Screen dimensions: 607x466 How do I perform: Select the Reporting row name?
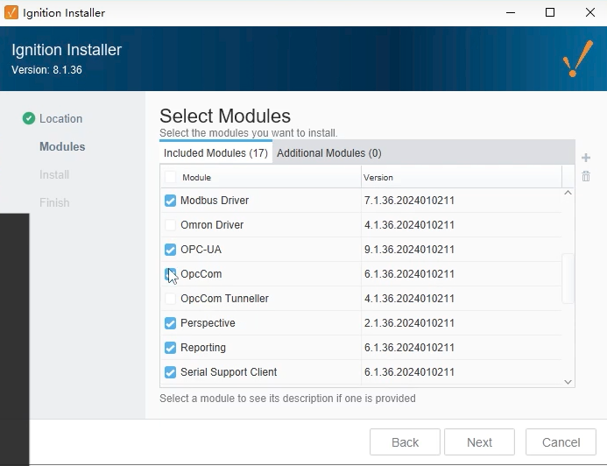[203, 348]
